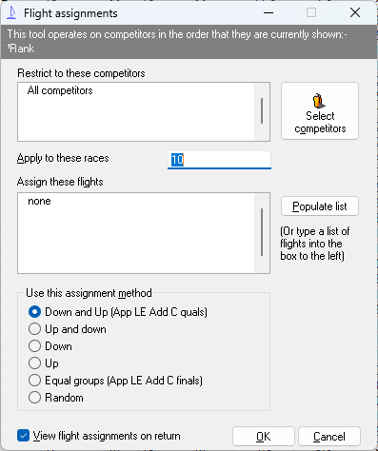Viewport: 378px width, 451px height.
Task: Click the Restrict competitors list scrollbar
Action: (x=262, y=111)
